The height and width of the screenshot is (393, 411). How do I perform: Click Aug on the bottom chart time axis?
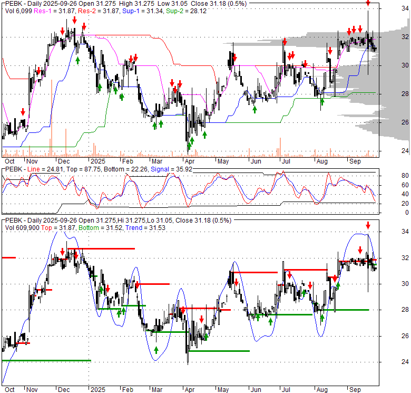point(322,390)
